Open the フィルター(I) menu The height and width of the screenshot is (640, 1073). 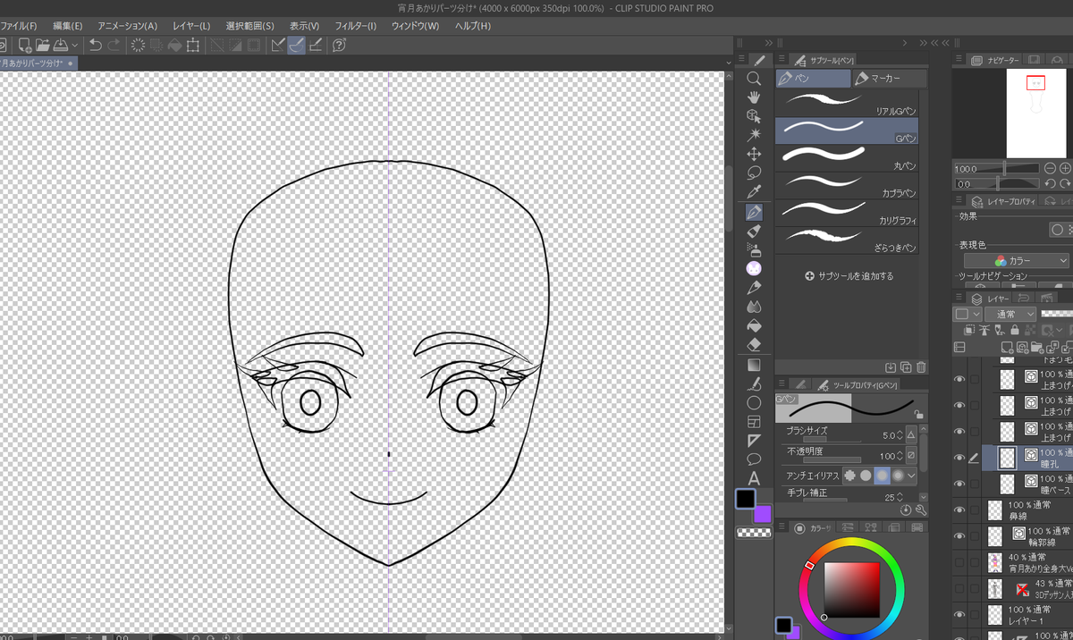(x=357, y=26)
